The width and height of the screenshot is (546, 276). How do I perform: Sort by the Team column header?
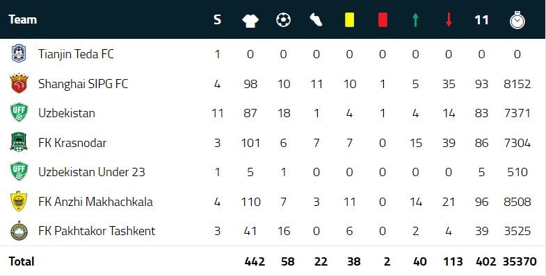pos(23,19)
